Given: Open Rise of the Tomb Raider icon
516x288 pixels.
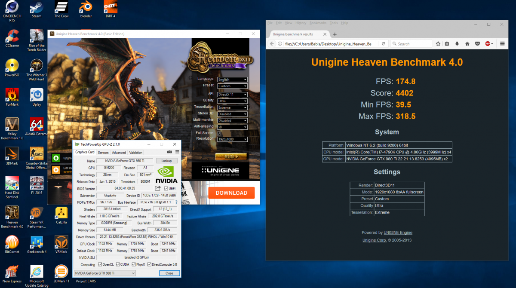Looking at the screenshot, I should 37,40.
